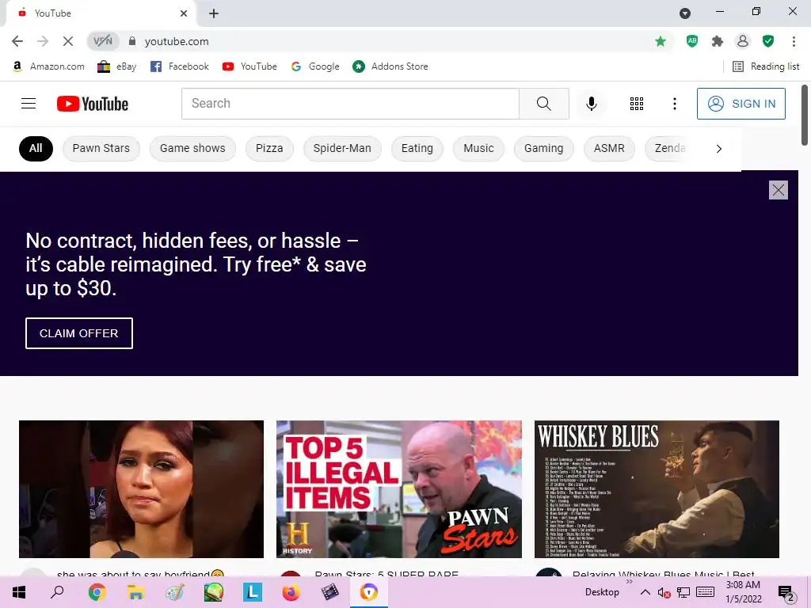Click the SIGN IN button

tap(741, 104)
